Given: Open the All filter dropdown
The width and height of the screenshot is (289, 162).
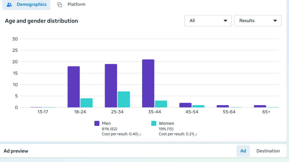Looking at the screenshot, I should coord(208,21).
